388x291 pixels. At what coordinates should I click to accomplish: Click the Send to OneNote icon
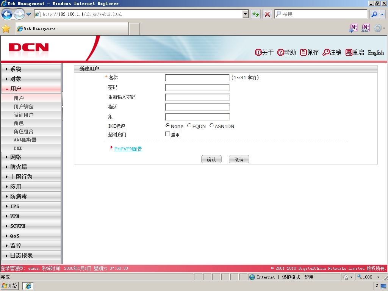pyautogui.click(x=353, y=28)
